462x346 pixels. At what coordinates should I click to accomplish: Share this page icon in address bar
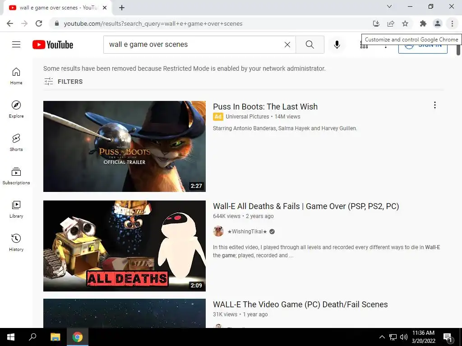click(x=391, y=23)
